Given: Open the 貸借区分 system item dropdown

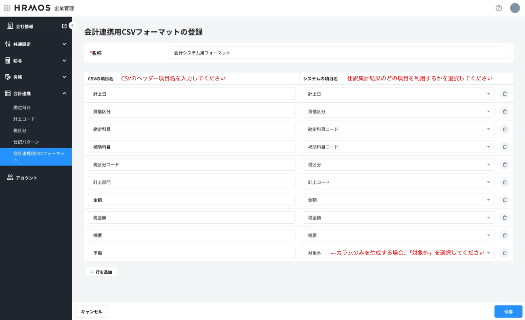Looking at the screenshot, I should pos(398,112).
